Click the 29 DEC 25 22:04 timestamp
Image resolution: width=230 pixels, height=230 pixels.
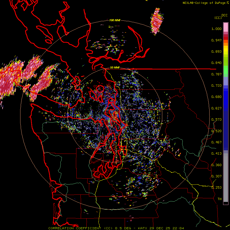coord(167,228)
